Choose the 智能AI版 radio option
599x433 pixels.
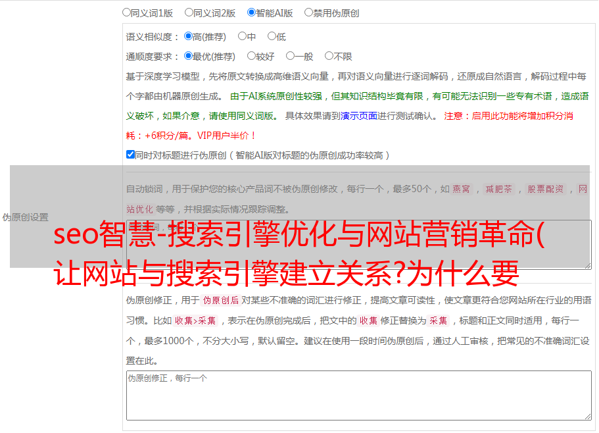pyautogui.click(x=251, y=13)
